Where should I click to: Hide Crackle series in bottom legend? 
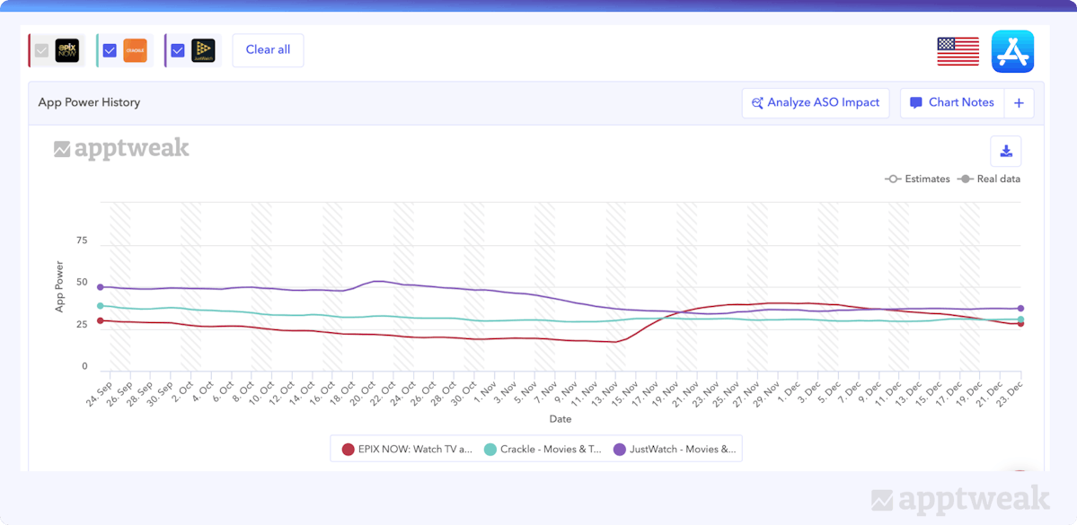[543, 449]
